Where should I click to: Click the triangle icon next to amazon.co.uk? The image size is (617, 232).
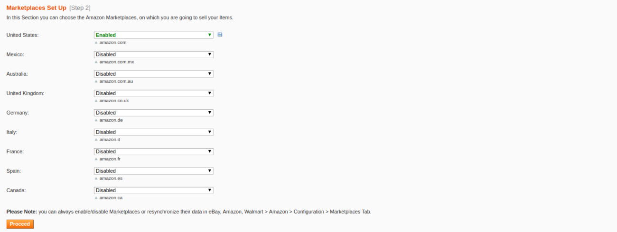[x=96, y=101]
